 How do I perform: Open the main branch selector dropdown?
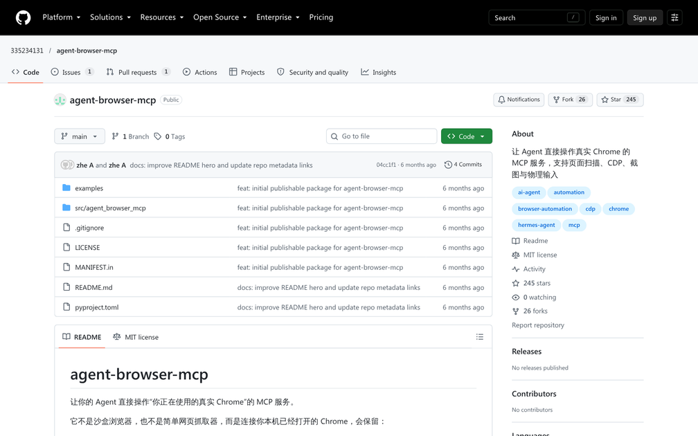pyautogui.click(x=80, y=136)
